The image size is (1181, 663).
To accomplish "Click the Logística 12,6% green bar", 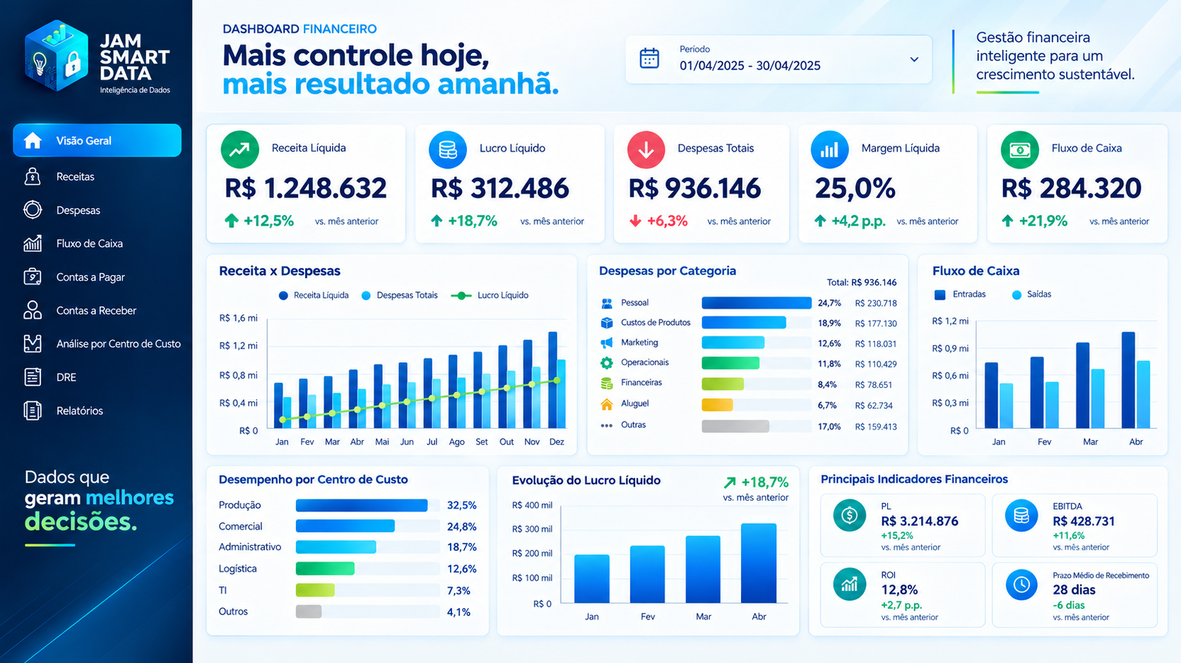I will tap(325, 568).
